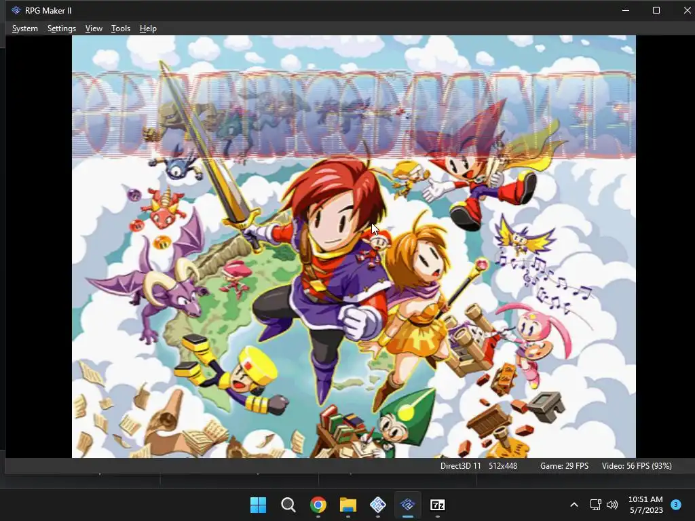Click the Direct3D 11 renderer status text
The height and width of the screenshot is (521, 695).
[461, 466]
